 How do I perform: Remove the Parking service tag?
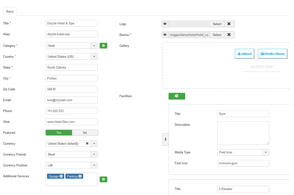[80, 176]
